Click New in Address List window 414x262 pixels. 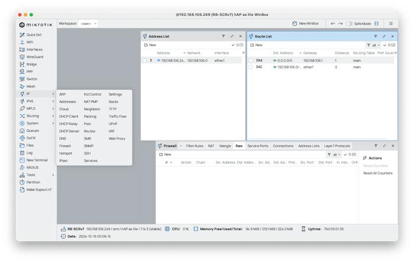[150, 45]
